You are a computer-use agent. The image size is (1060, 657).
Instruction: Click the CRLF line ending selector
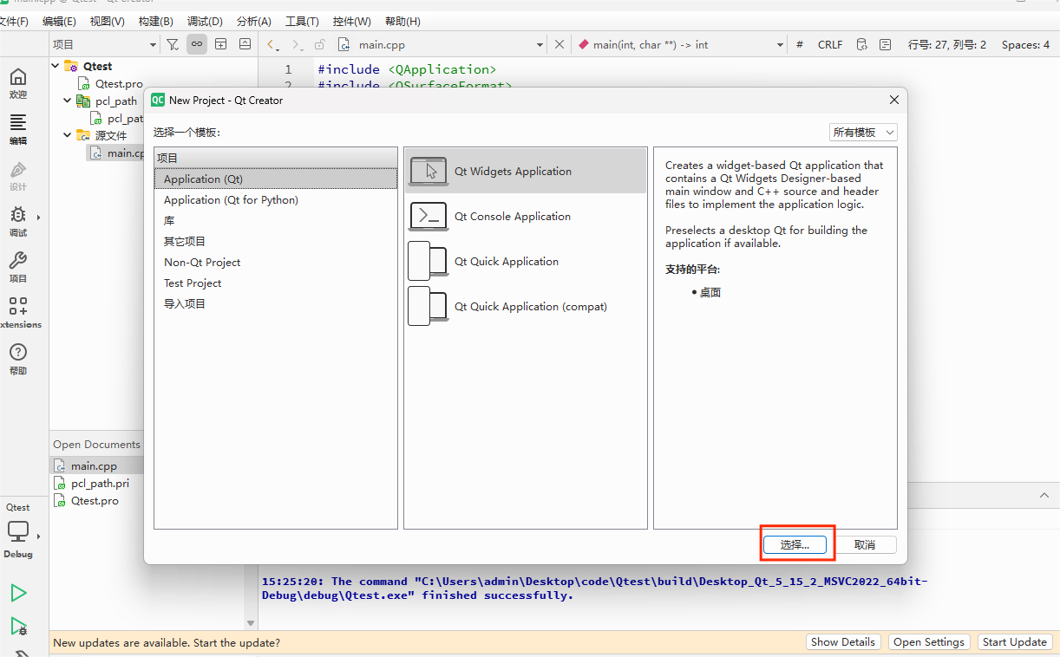click(x=830, y=44)
